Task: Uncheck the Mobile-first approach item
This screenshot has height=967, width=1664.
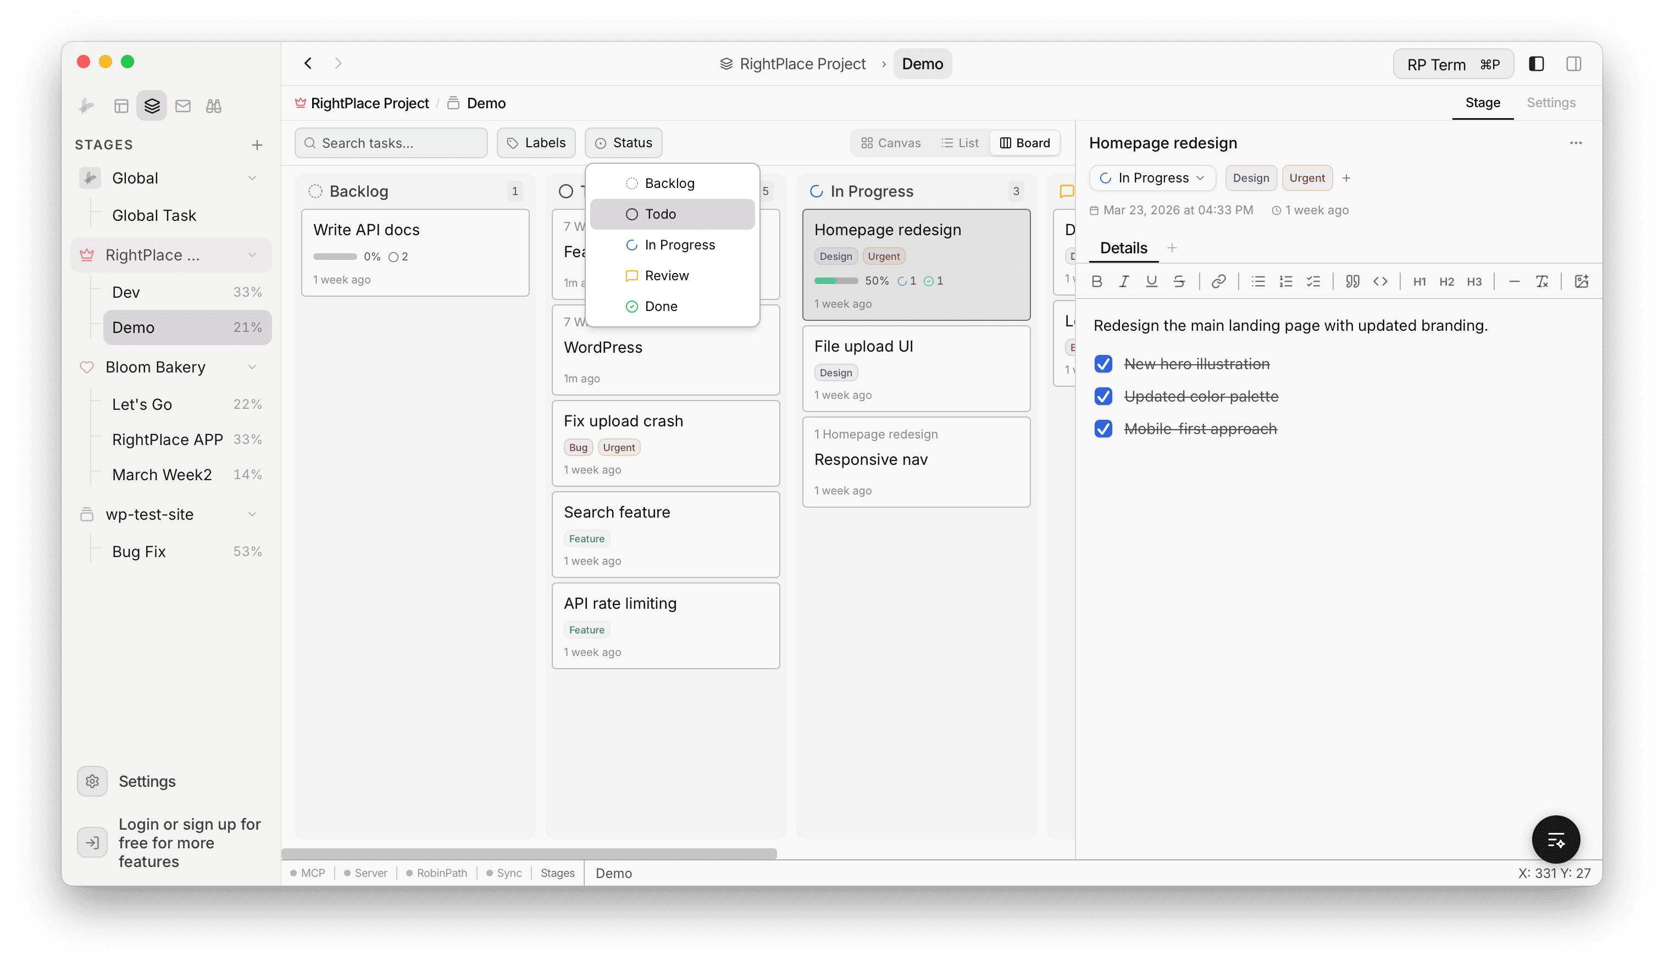Action: 1103,429
